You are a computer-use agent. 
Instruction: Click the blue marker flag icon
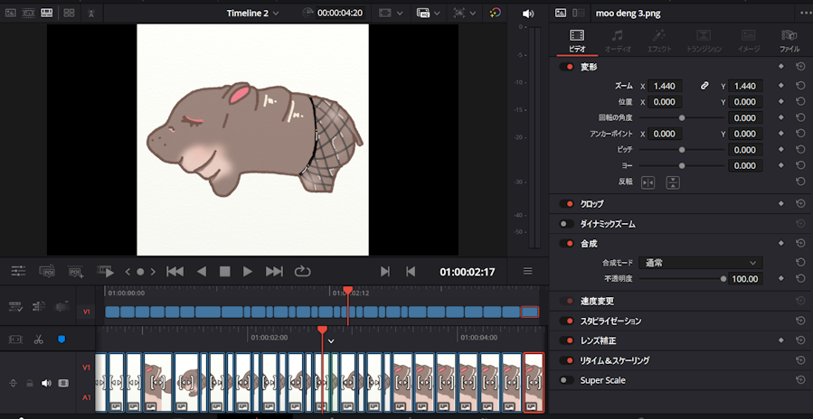tap(61, 340)
